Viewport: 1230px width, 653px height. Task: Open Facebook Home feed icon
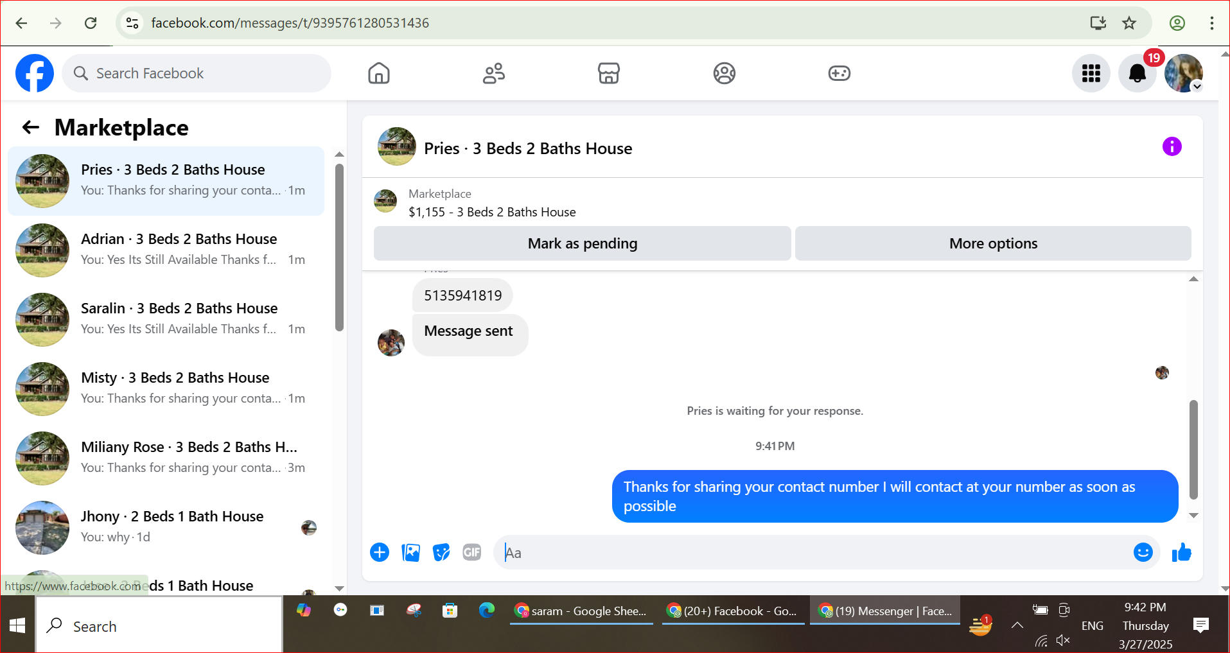coord(379,73)
